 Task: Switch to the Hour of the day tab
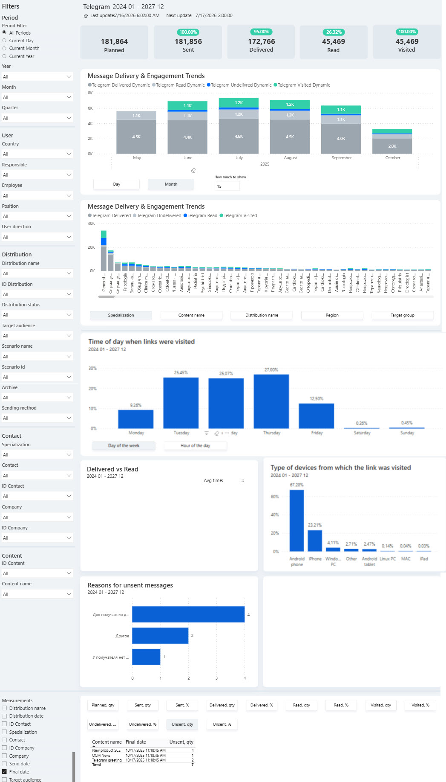pyautogui.click(x=195, y=445)
